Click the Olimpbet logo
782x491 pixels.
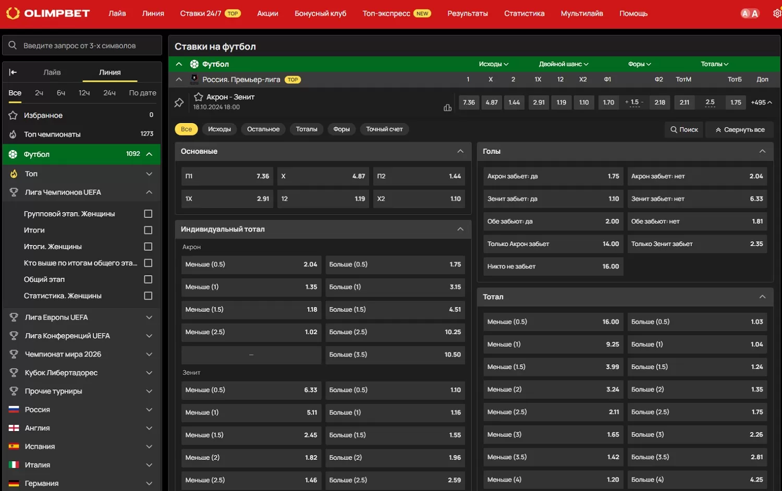pos(48,13)
